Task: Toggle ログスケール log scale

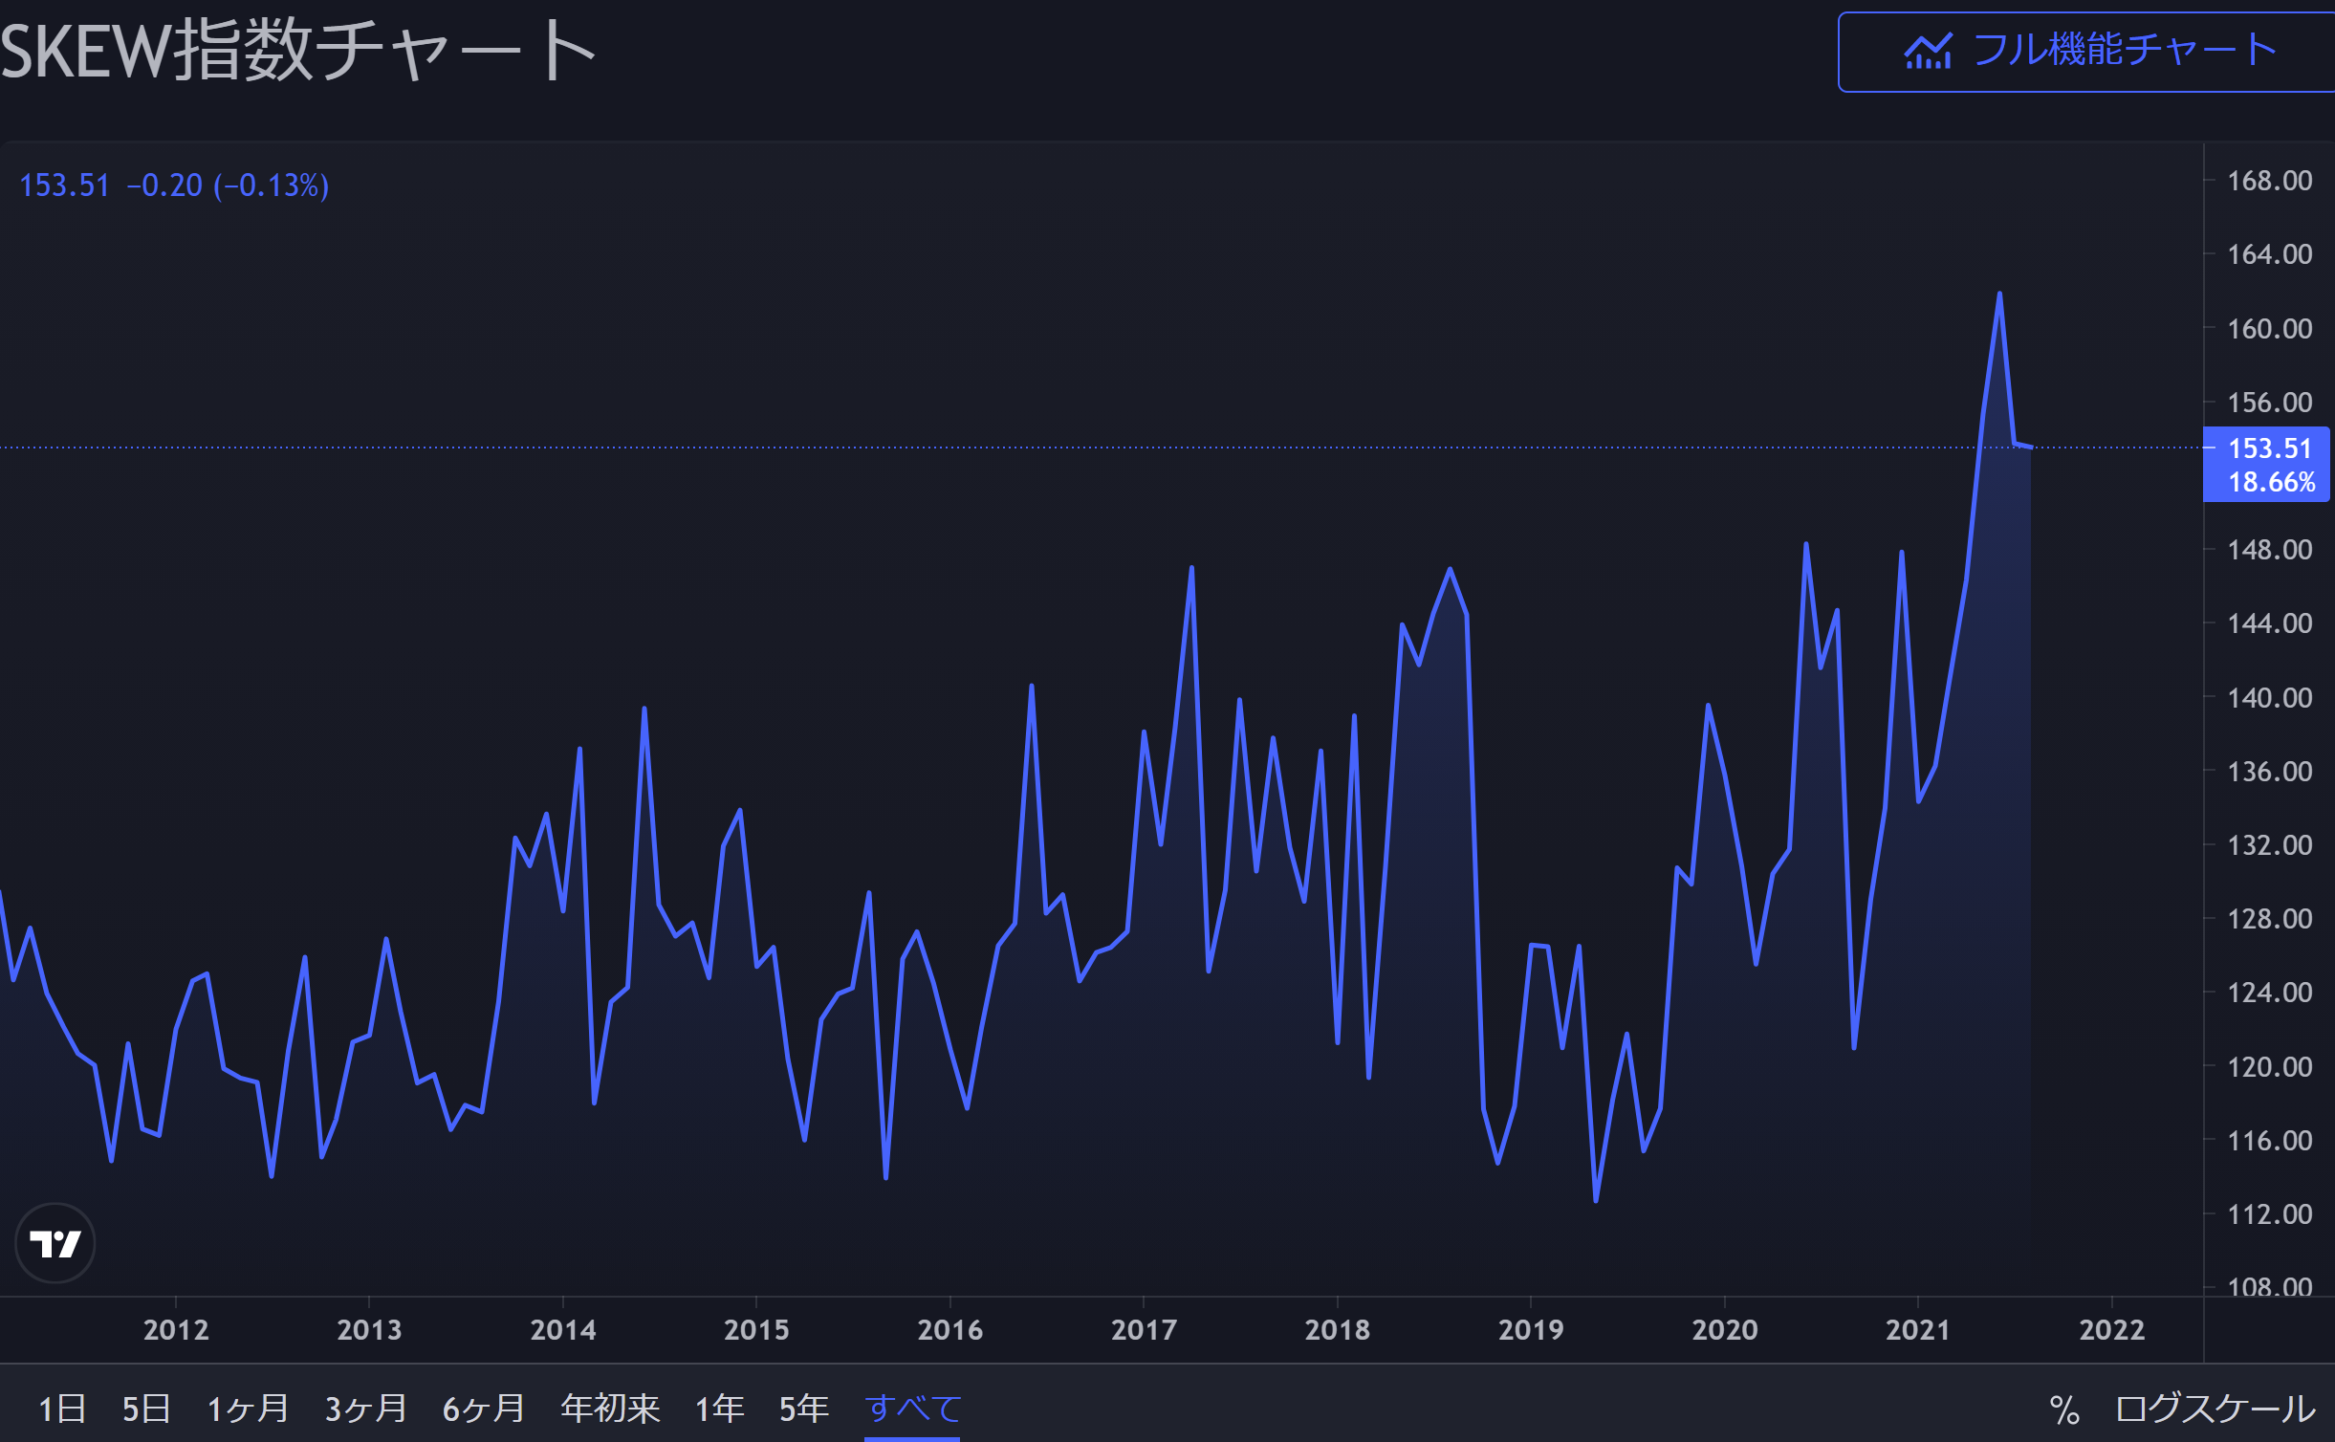Action: coord(2215,1409)
